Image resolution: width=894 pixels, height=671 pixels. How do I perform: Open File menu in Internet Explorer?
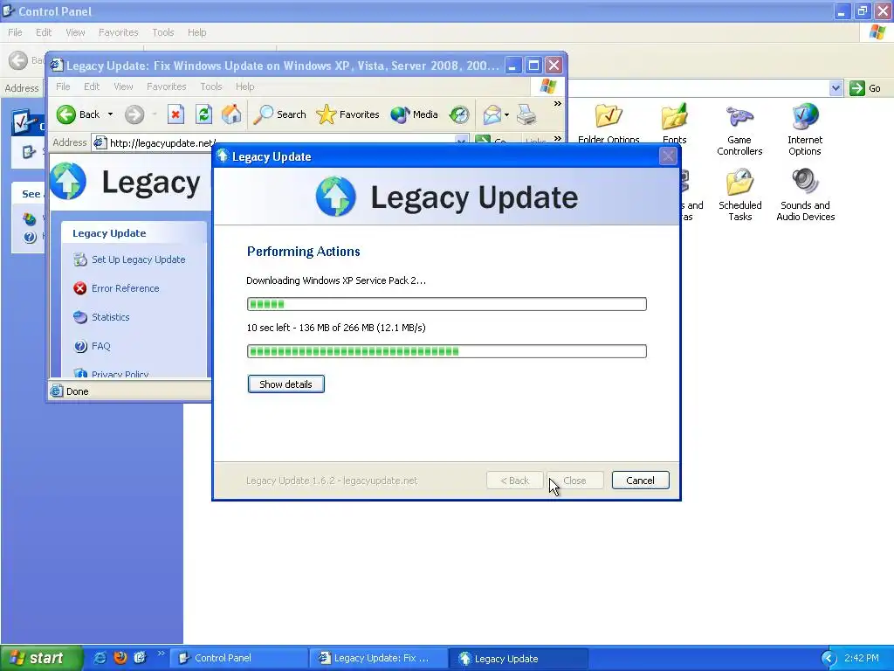(x=63, y=86)
